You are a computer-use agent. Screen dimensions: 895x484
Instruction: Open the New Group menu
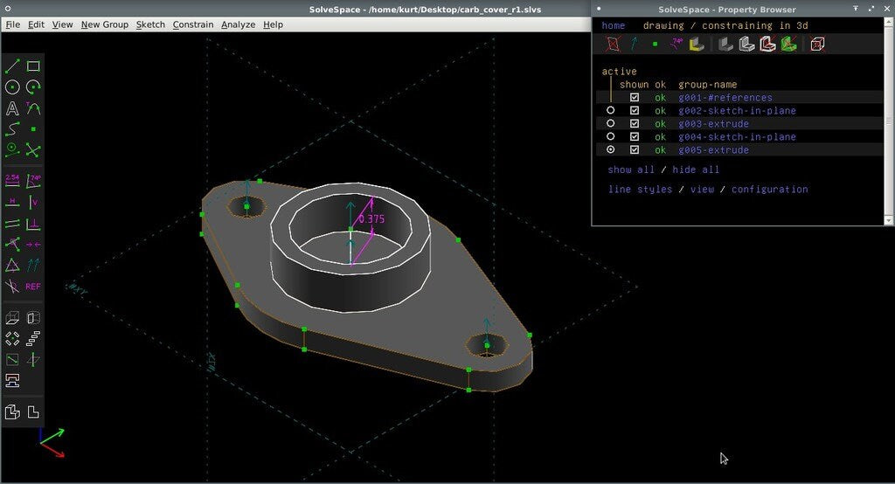coord(105,24)
